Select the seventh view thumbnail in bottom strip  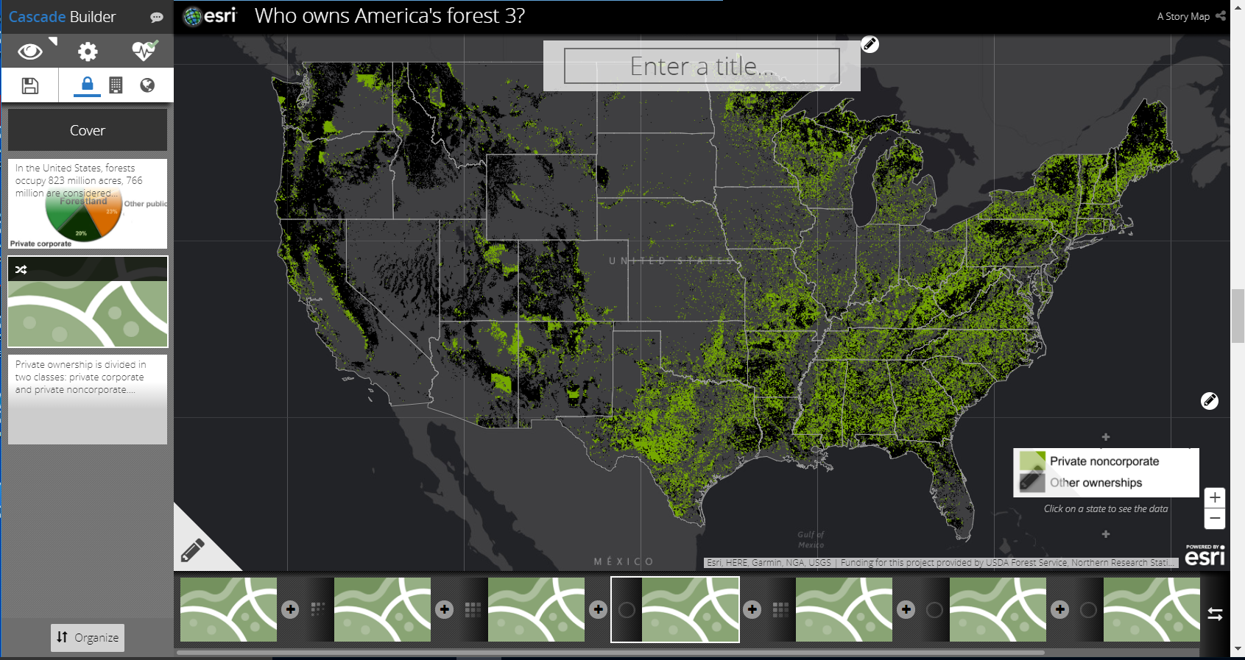tap(1152, 609)
